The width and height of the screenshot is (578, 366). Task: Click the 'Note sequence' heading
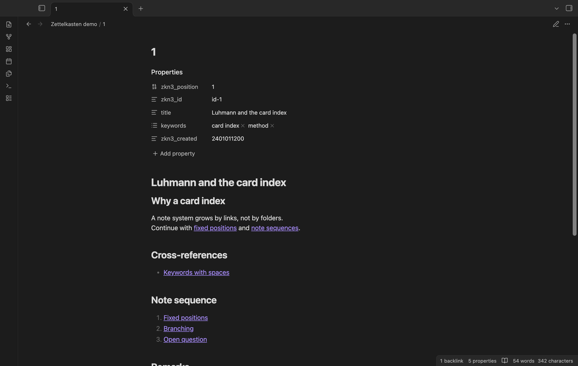click(x=184, y=300)
